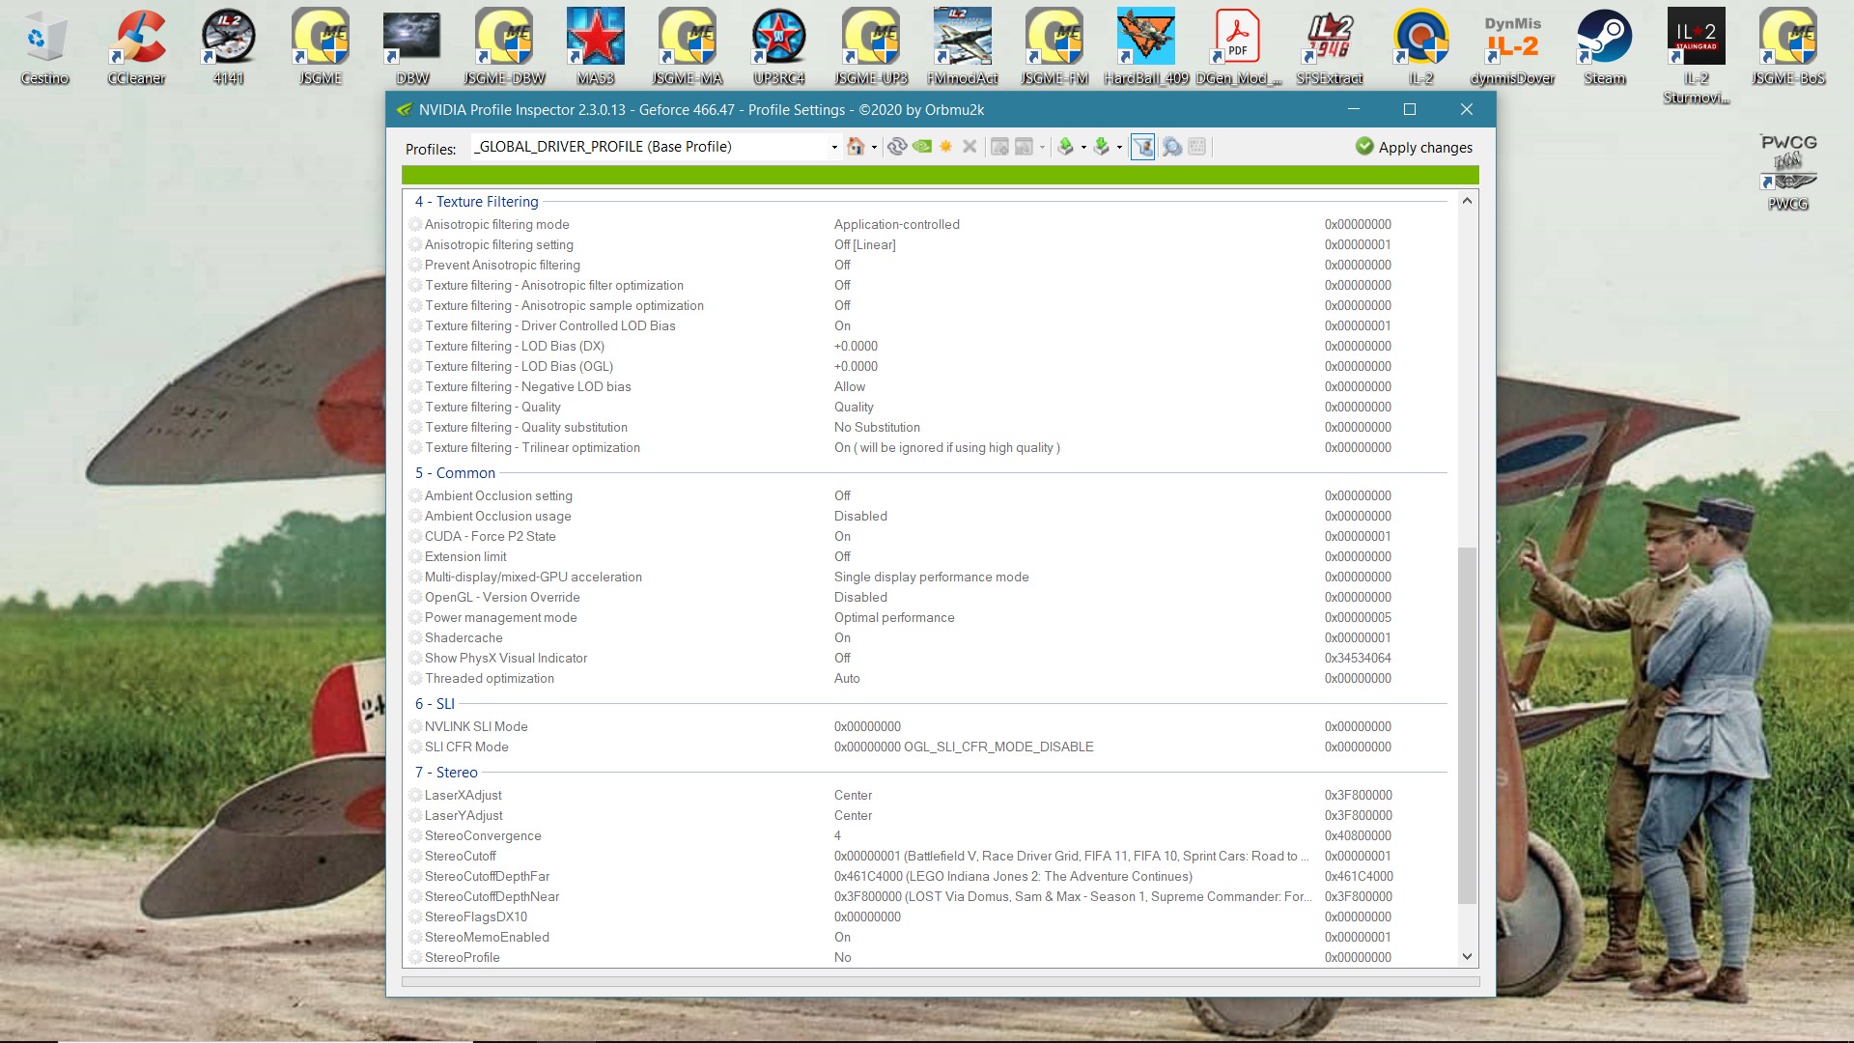Click the magnifier scan profiles icon

pyautogui.click(x=1172, y=147)
